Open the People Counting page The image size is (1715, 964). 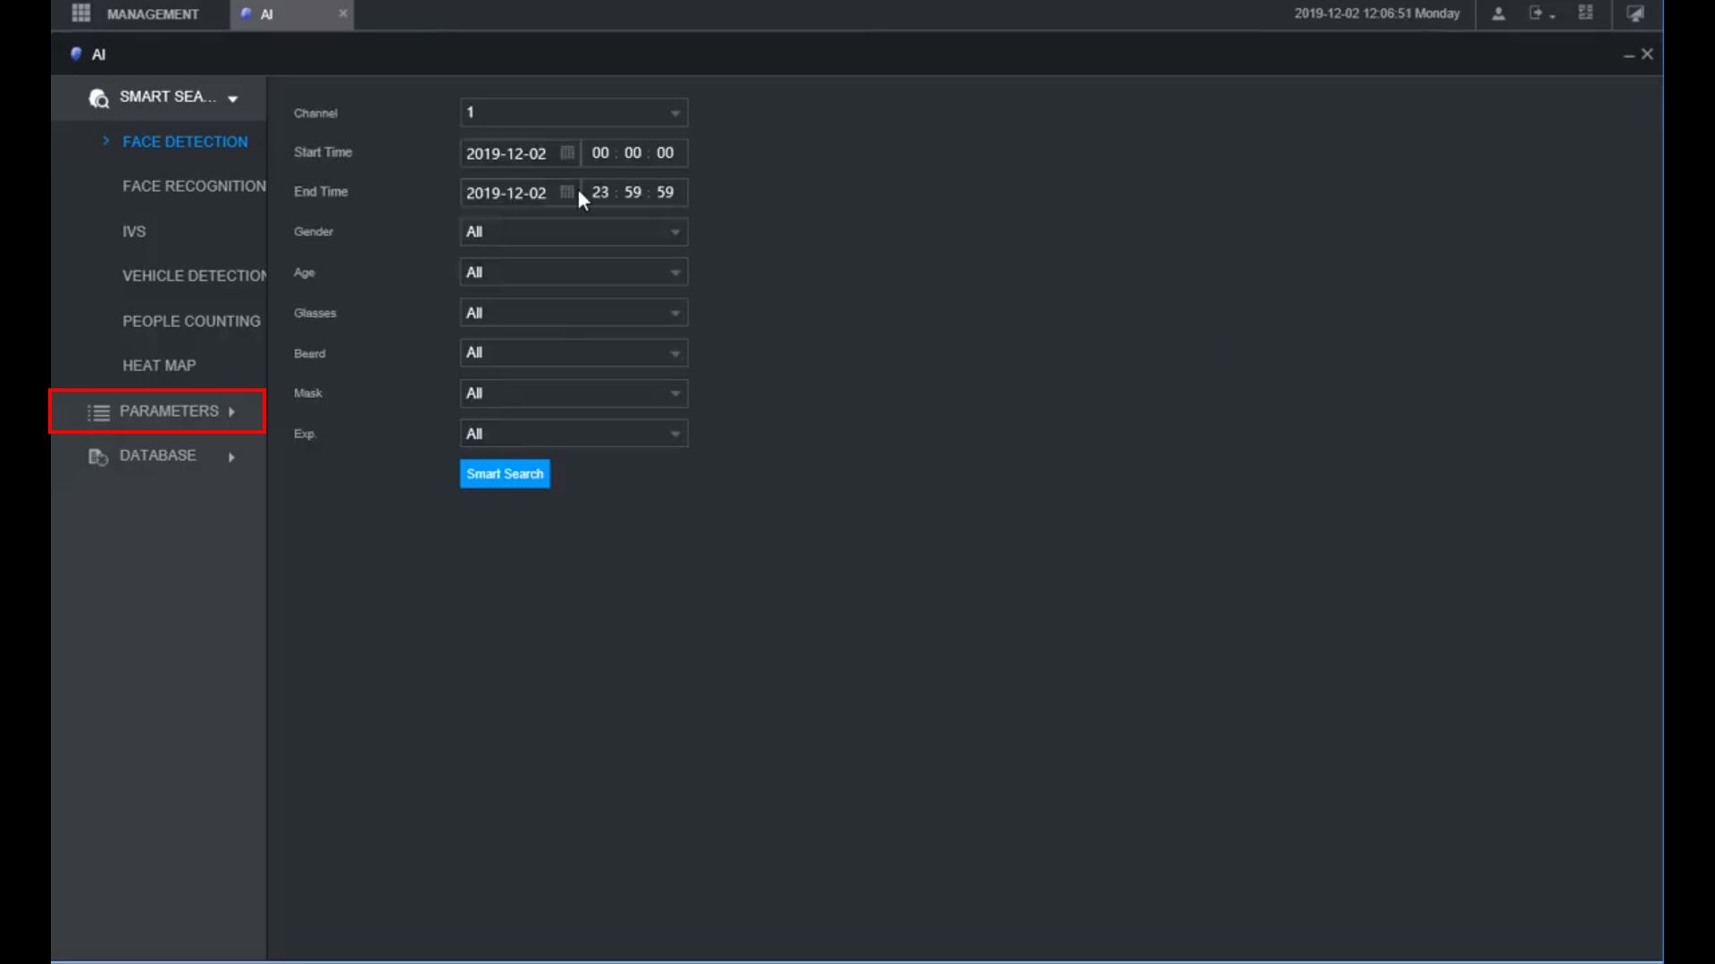tap(191, 321)
